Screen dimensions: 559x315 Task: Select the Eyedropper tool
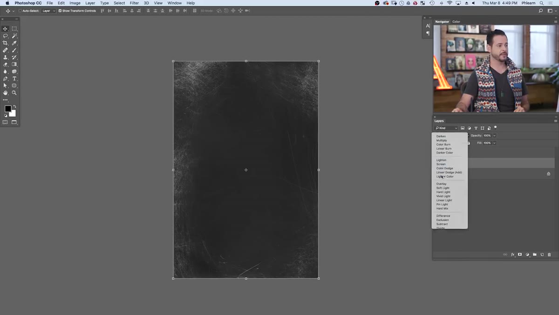[x=14, y=43]
